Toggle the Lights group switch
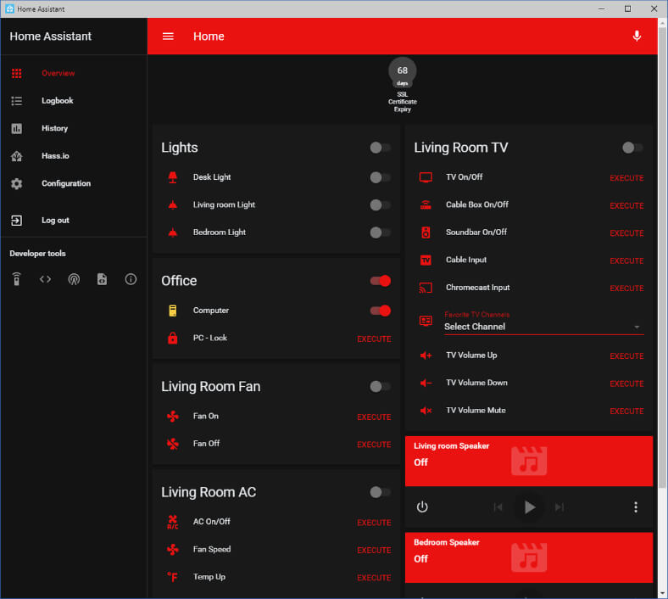 pyautogui.click(x=380, y=148)
